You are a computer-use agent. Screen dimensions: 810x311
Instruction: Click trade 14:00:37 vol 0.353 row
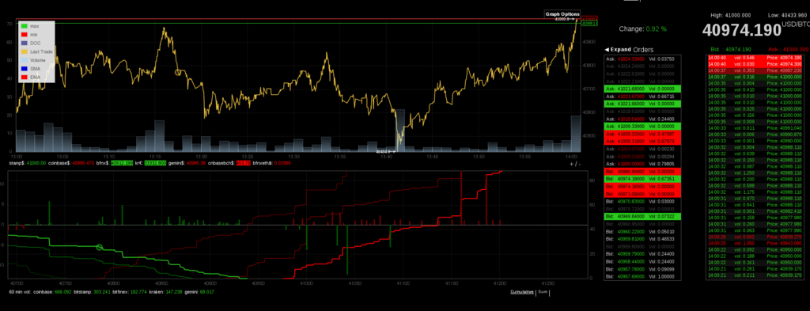coord(755,70)
